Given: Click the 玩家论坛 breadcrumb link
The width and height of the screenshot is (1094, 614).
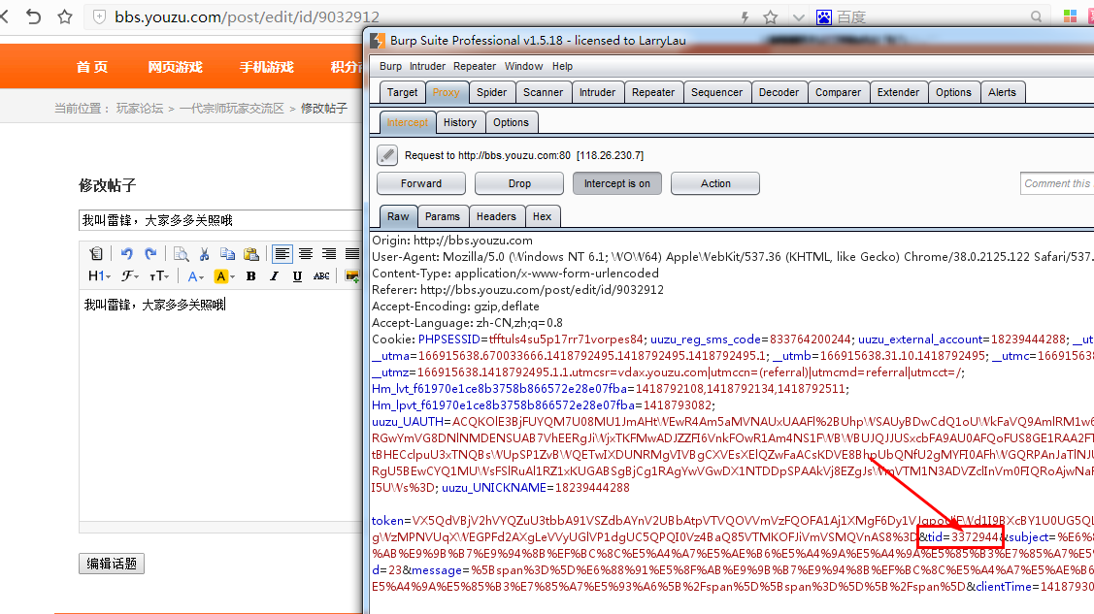Looking at the screenshot, I should click(x=140, y=108).
